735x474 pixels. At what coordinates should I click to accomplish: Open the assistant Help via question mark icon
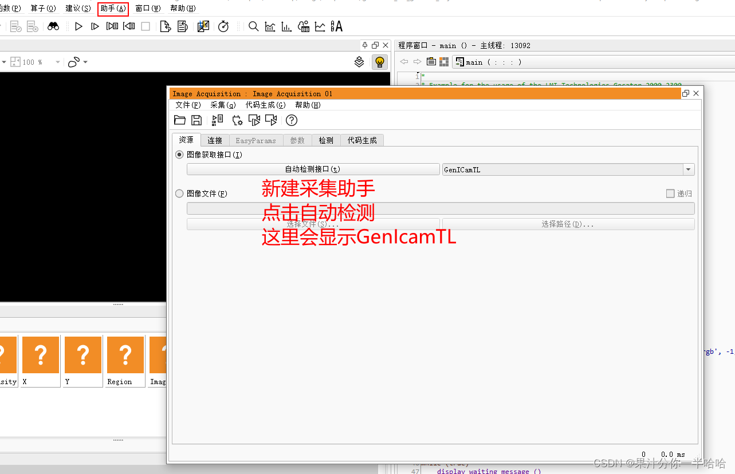(x=291, y=120)
